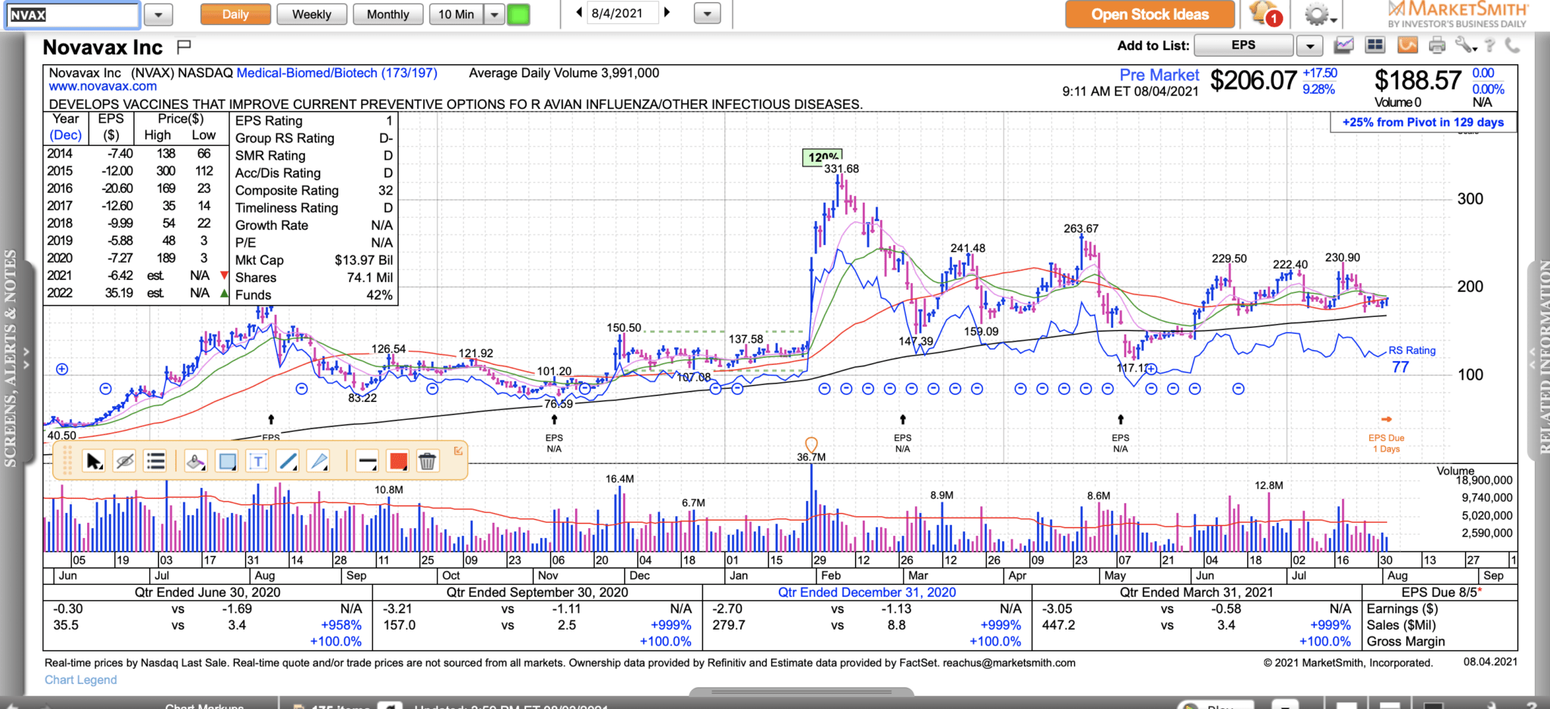Click the Open Stock Ideas button

[x=1150, y=14]
